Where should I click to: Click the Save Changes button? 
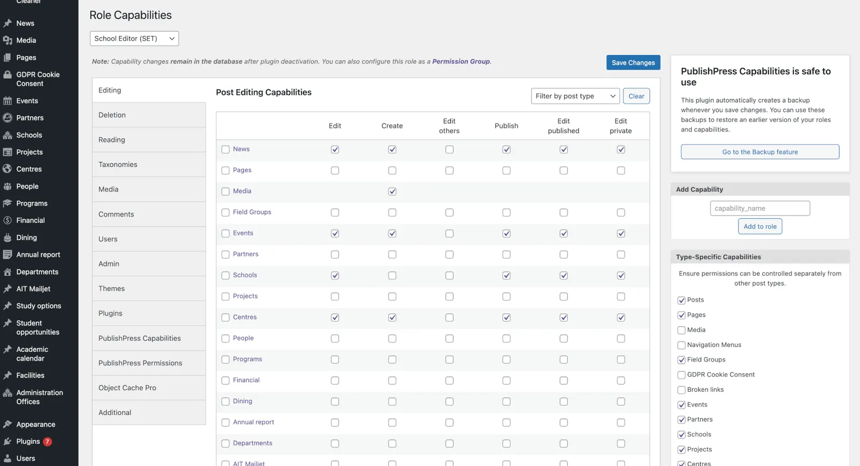click(633, 62)
